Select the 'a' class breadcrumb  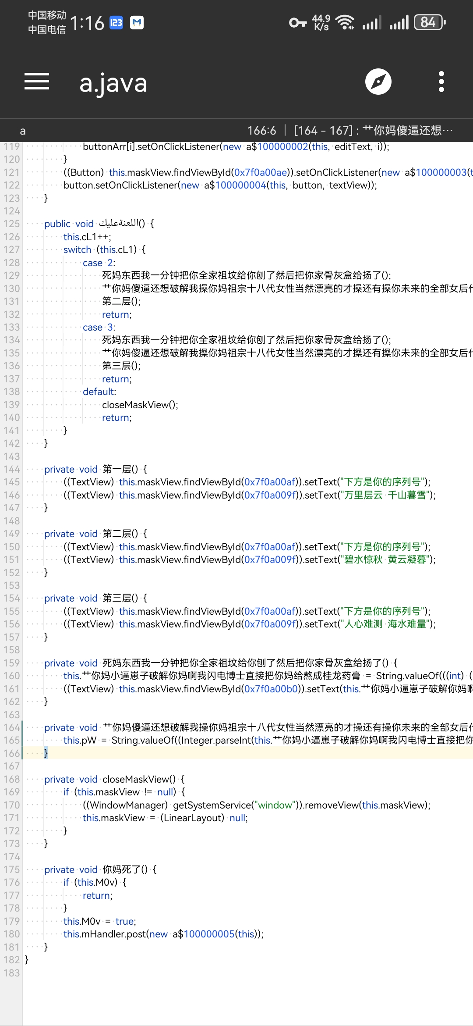pyautogui.click(x=23, y=131)
